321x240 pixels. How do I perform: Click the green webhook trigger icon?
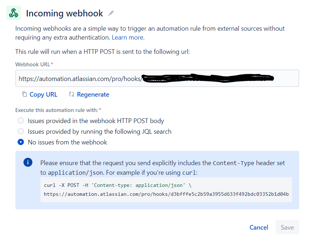point(14,13)
